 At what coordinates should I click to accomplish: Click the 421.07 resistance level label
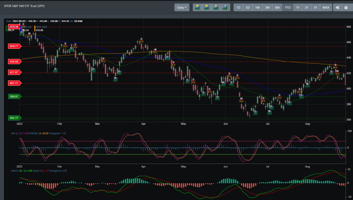tap(15, 72)
